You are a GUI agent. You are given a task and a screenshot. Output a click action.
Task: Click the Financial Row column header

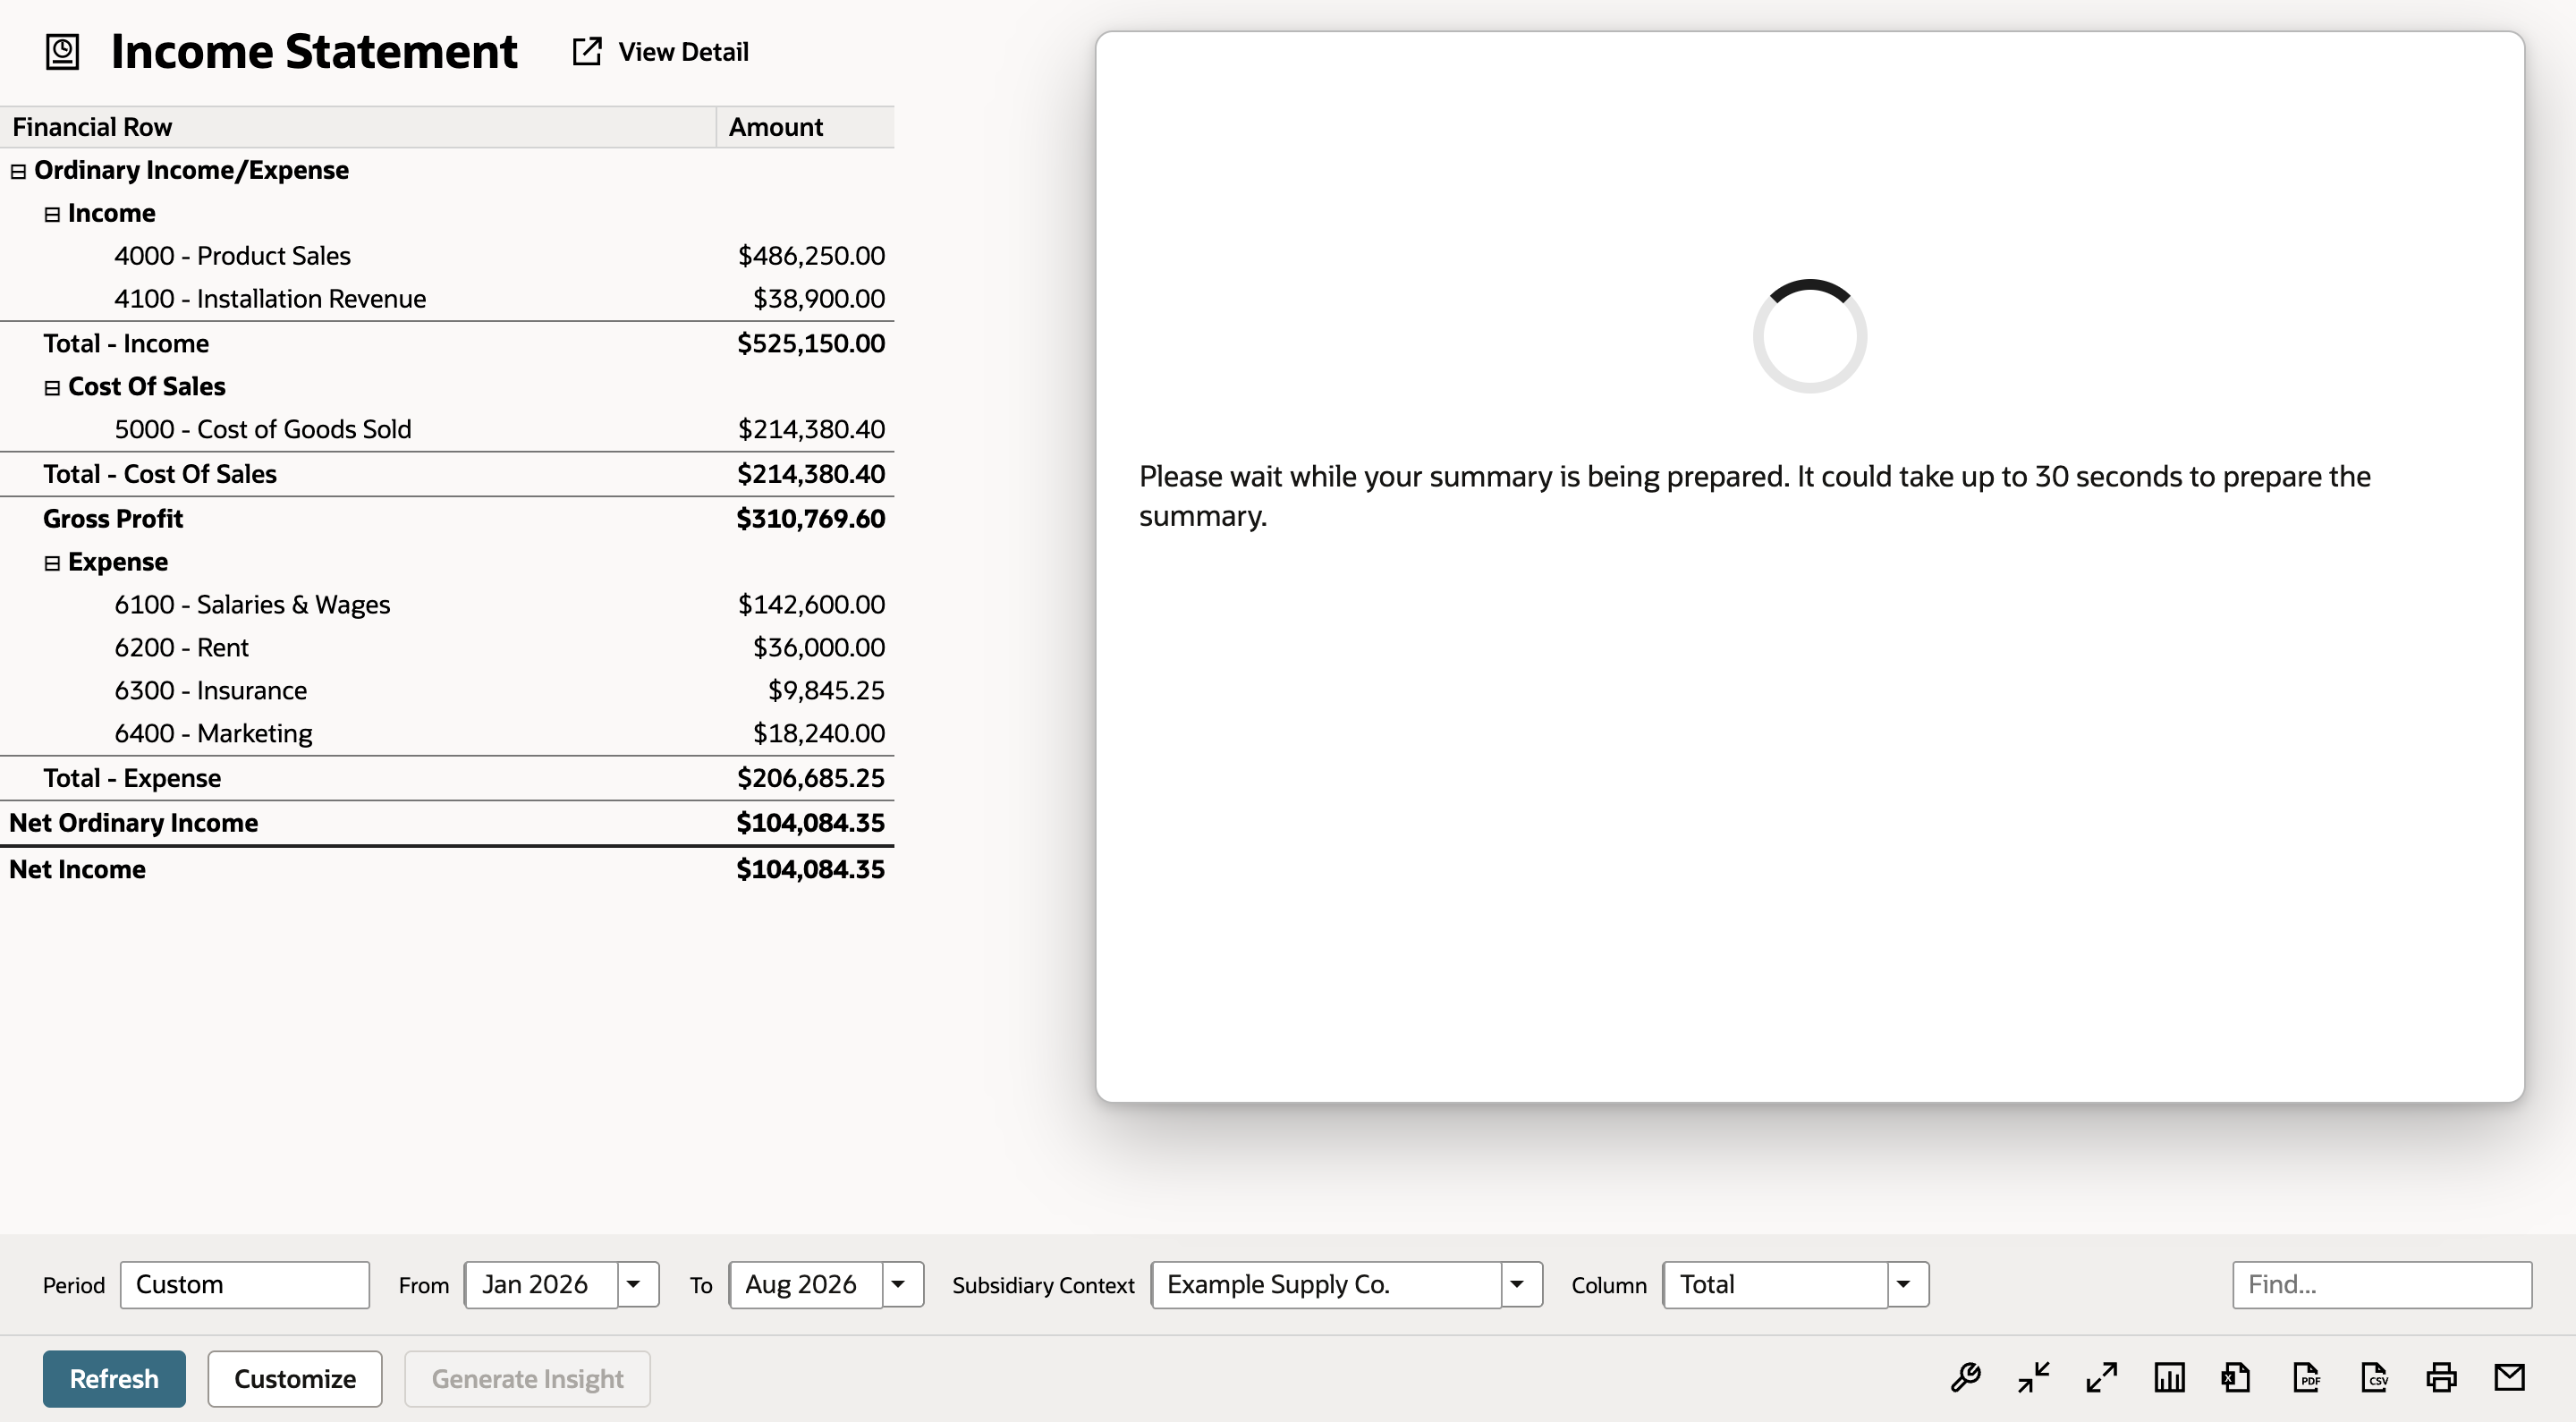[x=358, y=127]
